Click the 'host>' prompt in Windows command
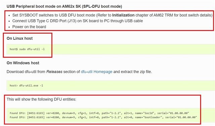215x126 pixels. [x=13, y=86]
